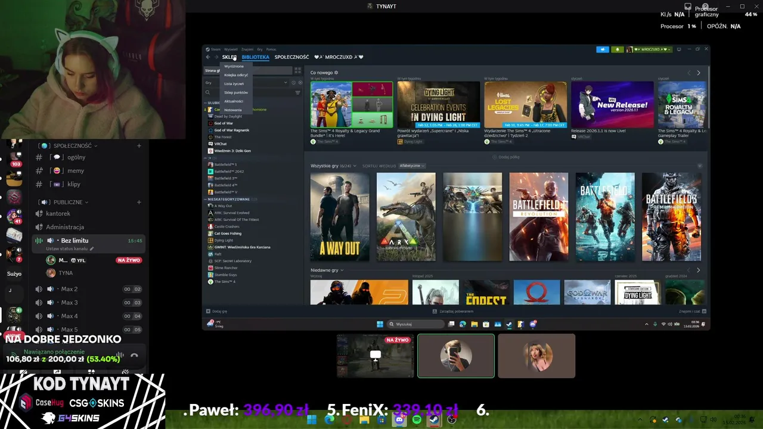Select God of War Ragnarok in library list

[x=231, y=130]
